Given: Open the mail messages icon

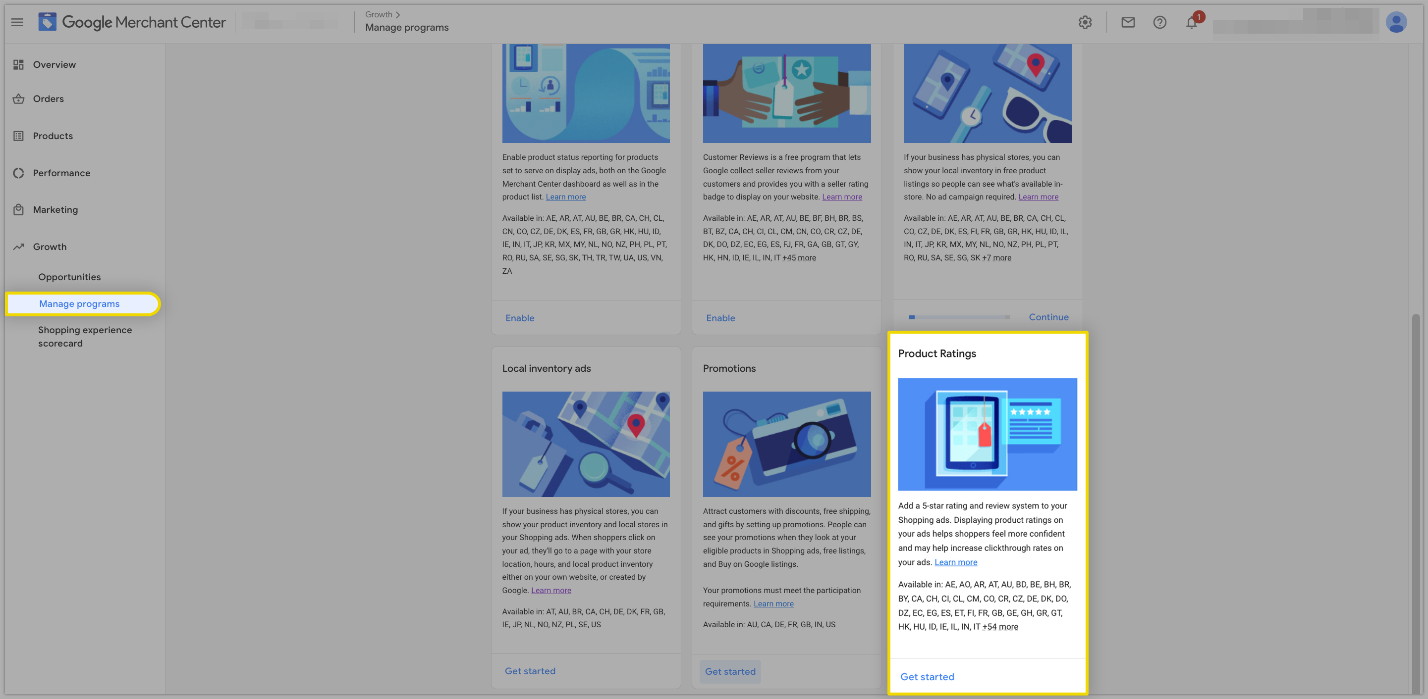Looking at the screenshot, I should (1128, 22).
